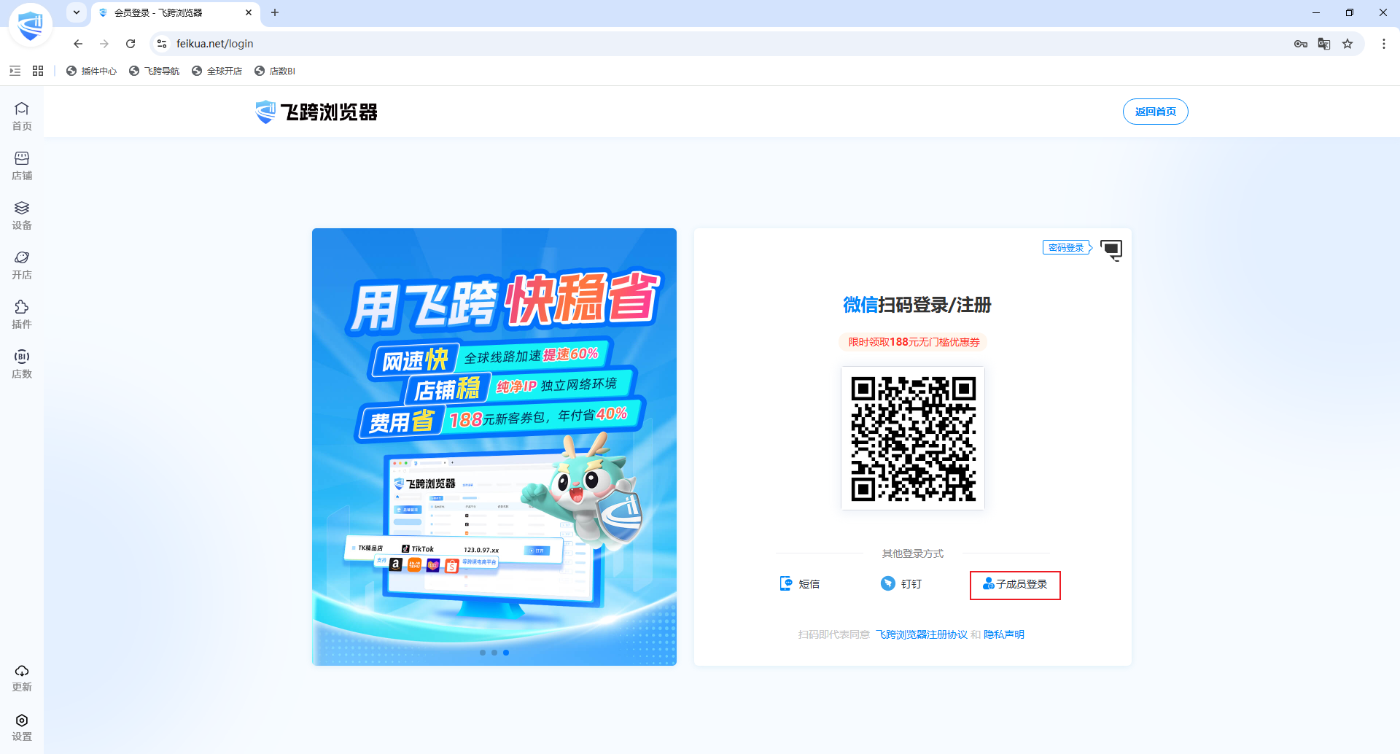
Task: Select the 会员登录 - 飞跨浏览器 tab
Action: pos(175,13)
